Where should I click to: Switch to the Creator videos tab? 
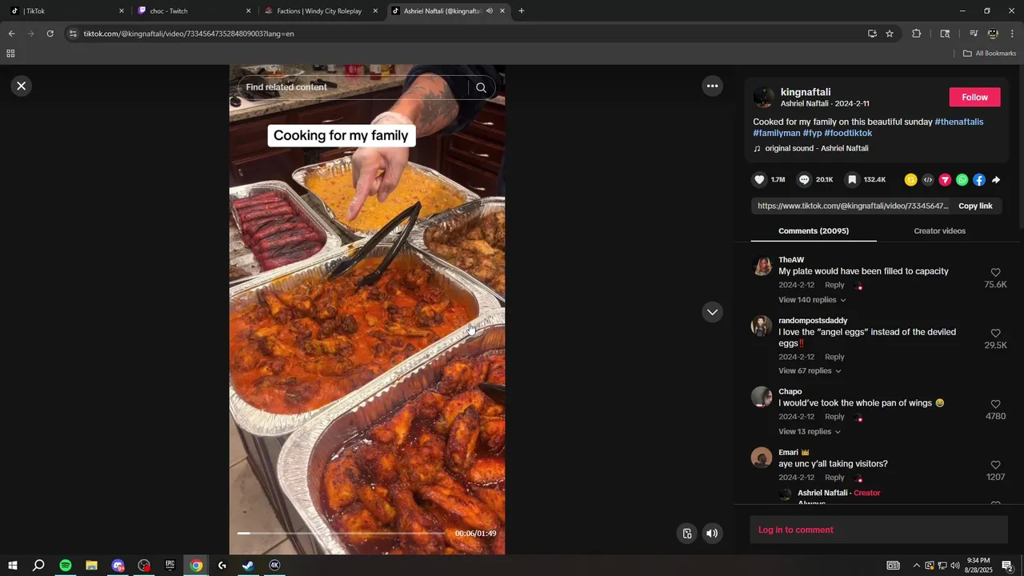pos(939,230)
